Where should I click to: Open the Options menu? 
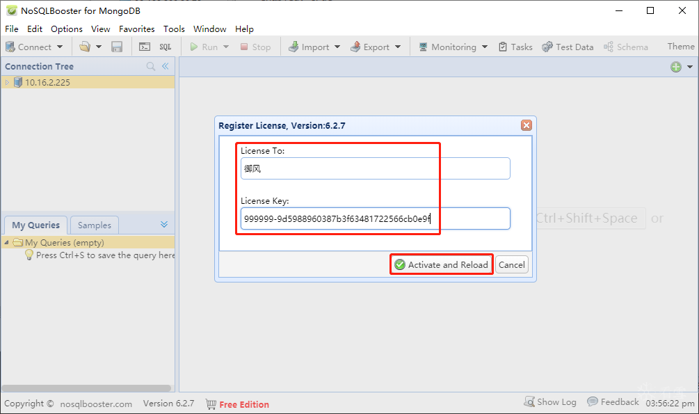[x=67, y=29]
